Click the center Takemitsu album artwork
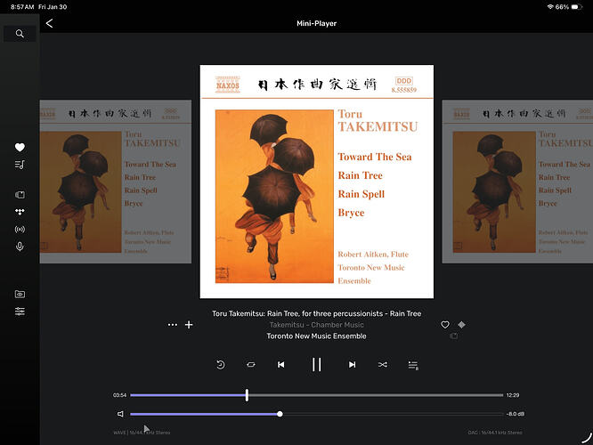Screen dimensions: 593x445 pos(317,182)
